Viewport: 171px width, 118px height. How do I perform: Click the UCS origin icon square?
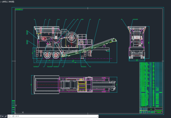tap(15, 113)
